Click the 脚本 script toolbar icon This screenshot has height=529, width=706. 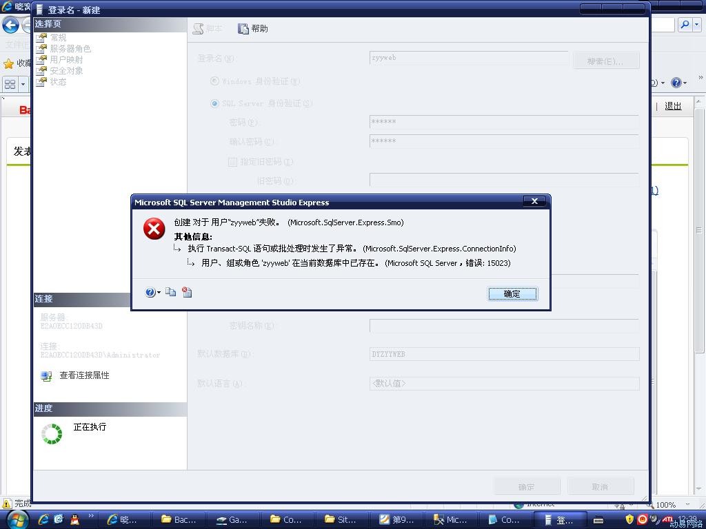click(208, 28)
